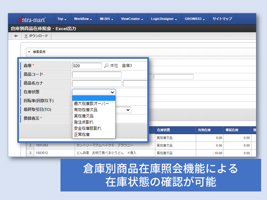Open the Workflow menu
This screenshot has height=200, width=267.
[x=83, y=19]
